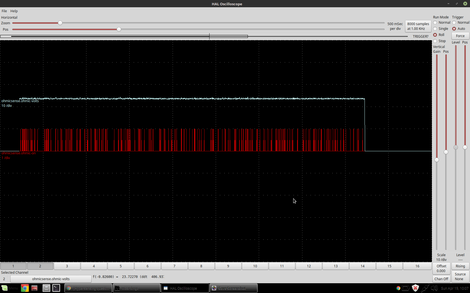Select channel 7 button
This screenshot has width=470, height=293.
(174, 266)
